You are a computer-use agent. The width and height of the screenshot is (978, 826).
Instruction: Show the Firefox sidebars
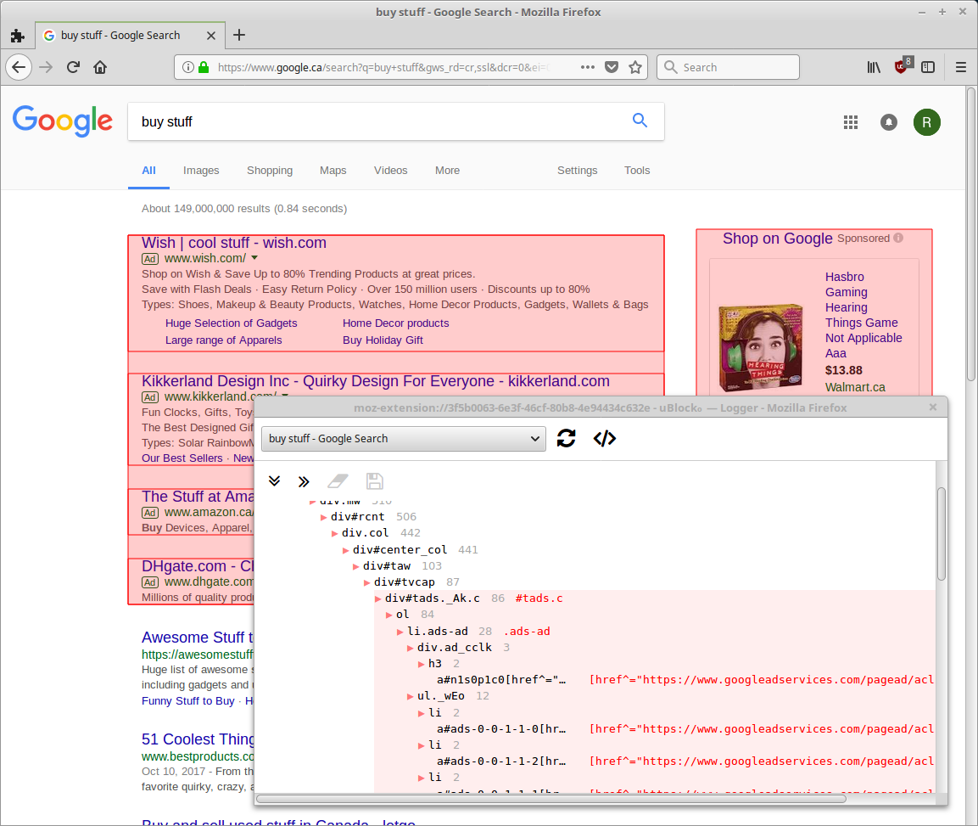(928, 67)
